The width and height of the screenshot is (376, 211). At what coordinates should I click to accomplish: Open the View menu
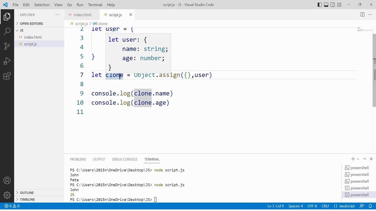[58, 5]
